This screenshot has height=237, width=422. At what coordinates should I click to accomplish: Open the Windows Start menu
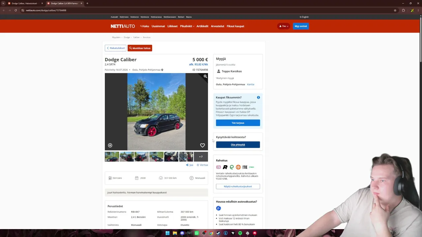tap(167, 233)
